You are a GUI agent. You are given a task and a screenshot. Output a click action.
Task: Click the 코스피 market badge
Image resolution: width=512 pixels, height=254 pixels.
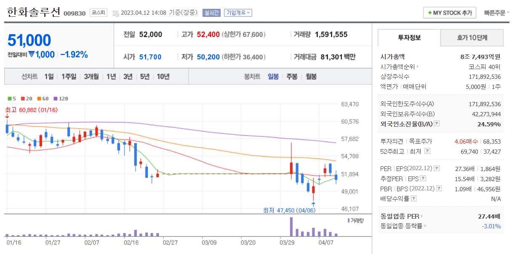[x=99, y=13]
